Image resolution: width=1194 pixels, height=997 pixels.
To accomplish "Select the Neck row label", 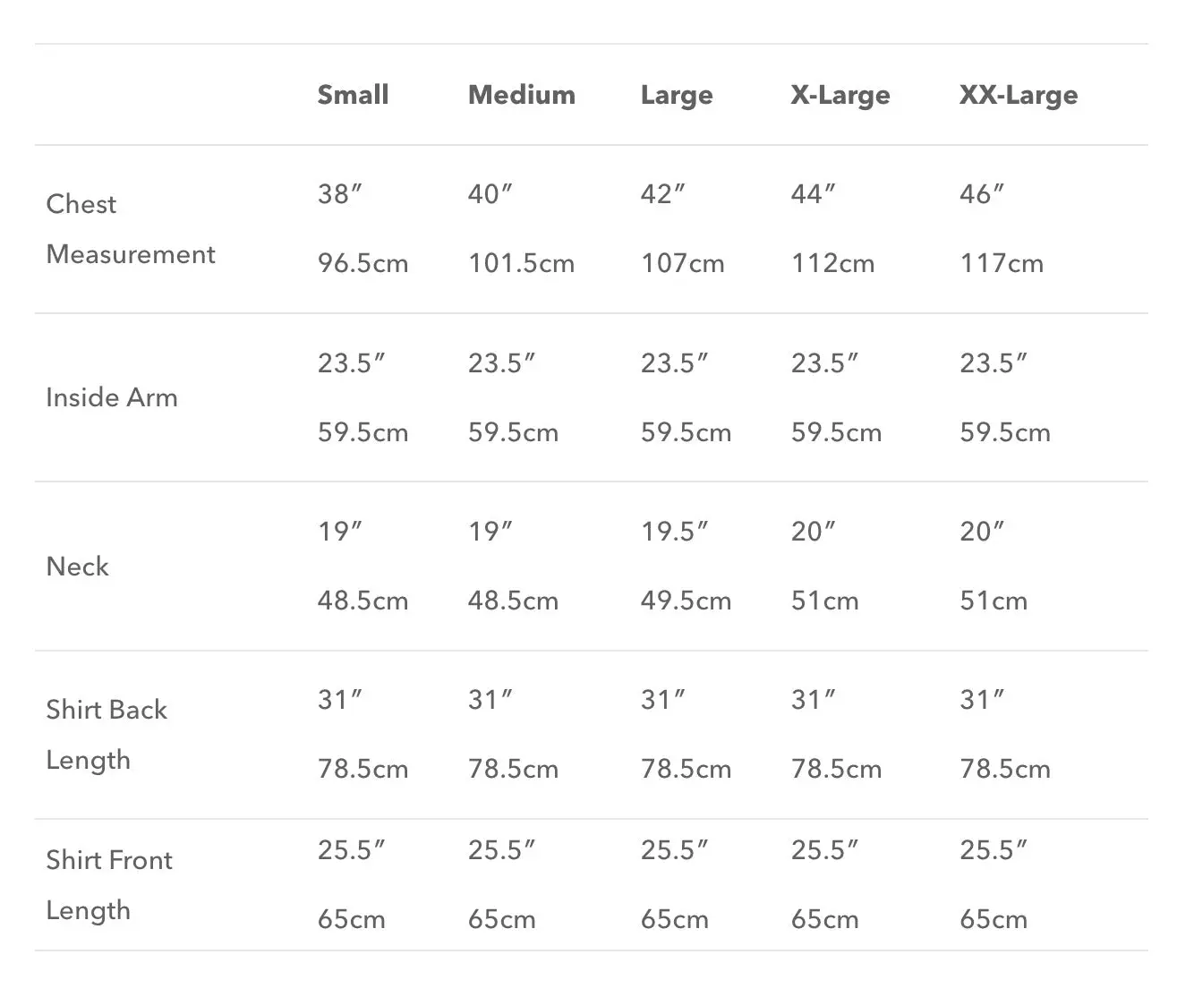I will [x=77, y=567].
